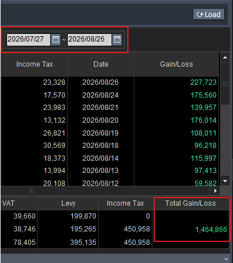Click the gain/loss value 227,723
The image size is (233, 263).
click(x=203, y=82)
